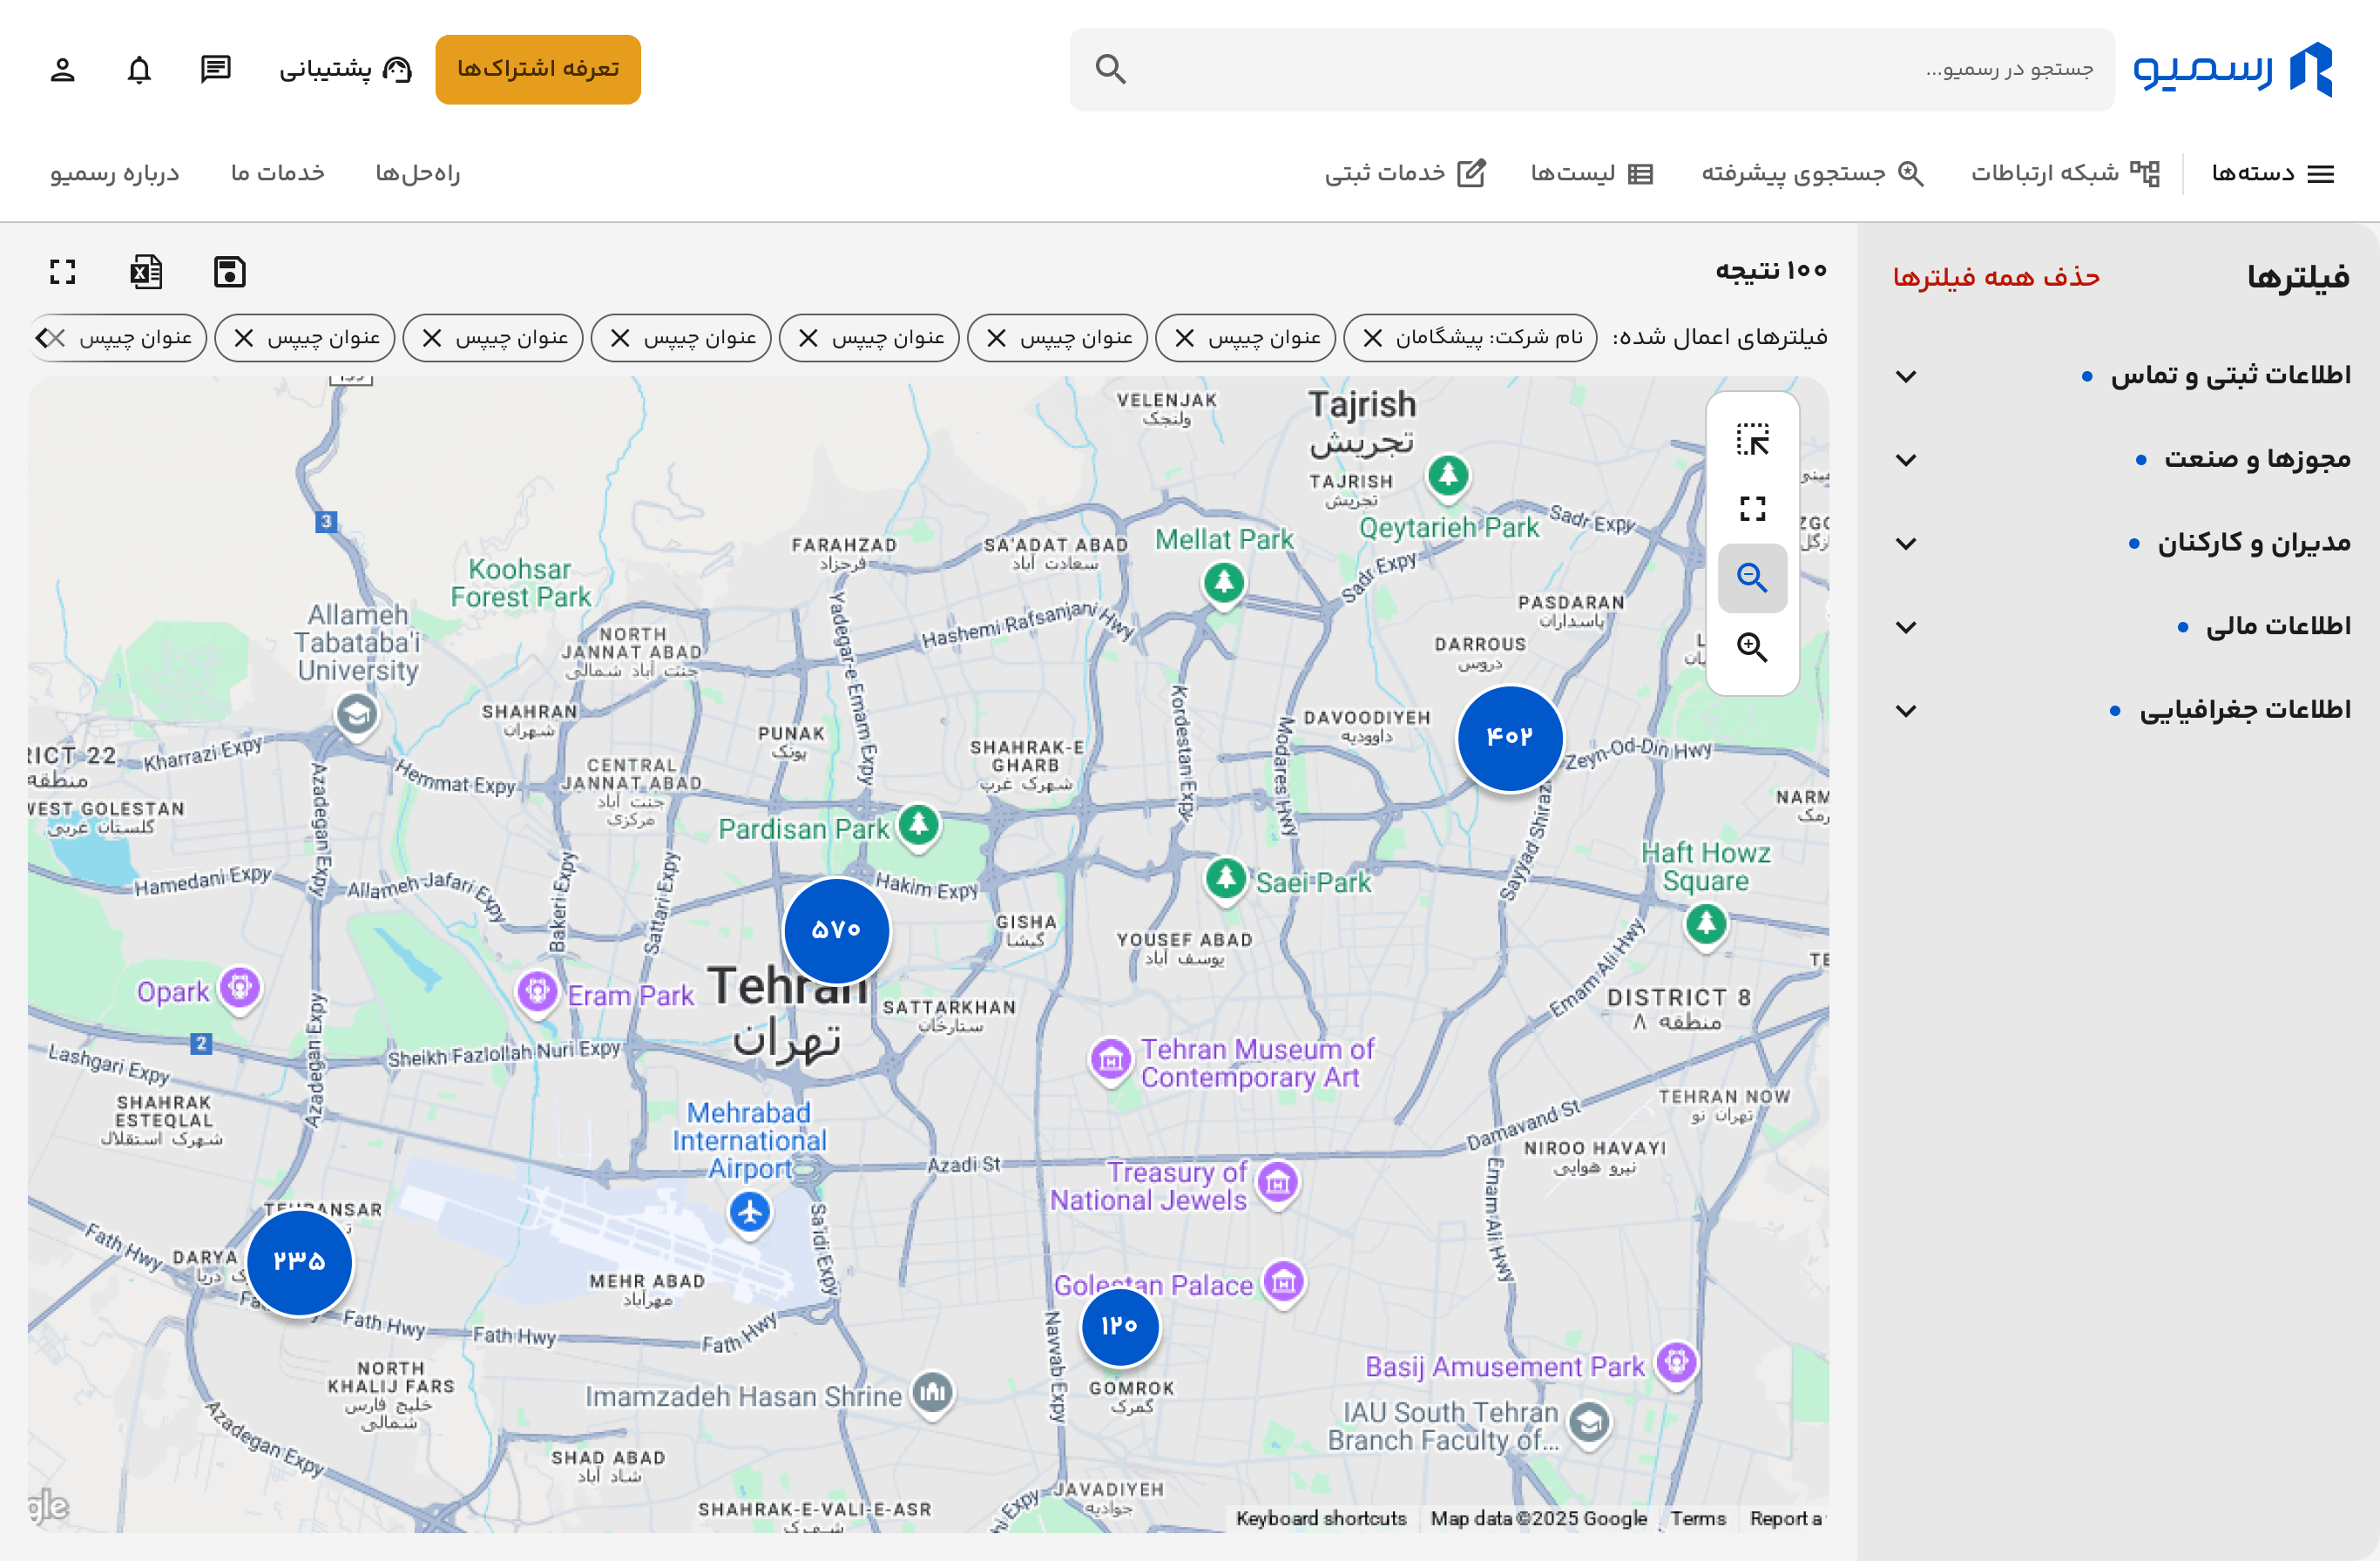
Task: Click the تعرفه اشتراک‌ها orange button
Action: (x=538, y=69)
